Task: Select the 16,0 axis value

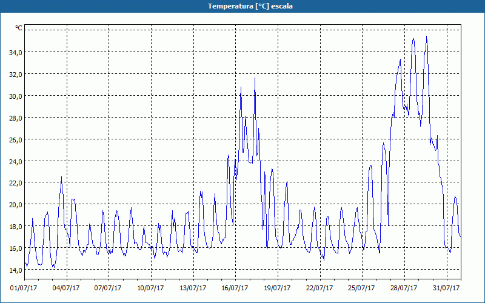Action: point(16,248)
